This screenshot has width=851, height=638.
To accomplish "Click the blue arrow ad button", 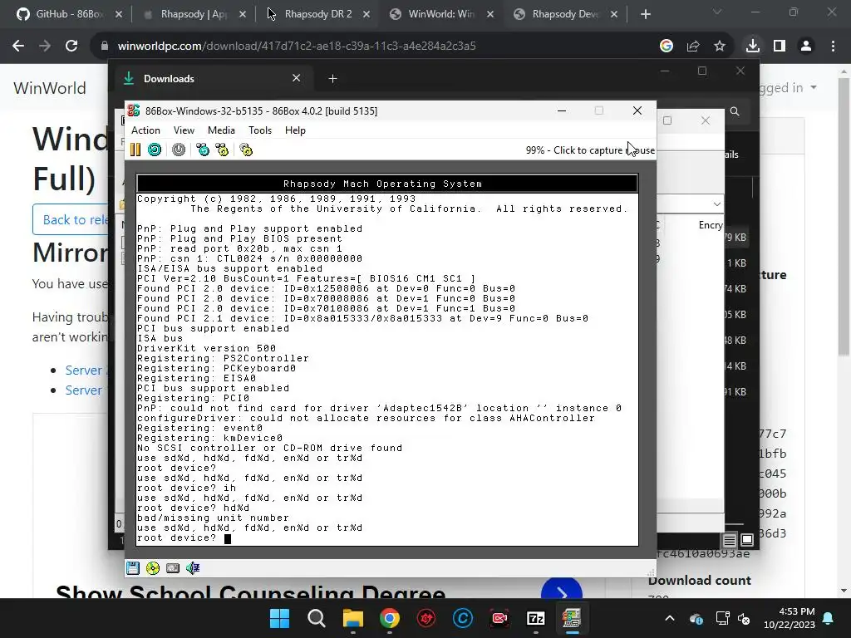I will point(562,591).
